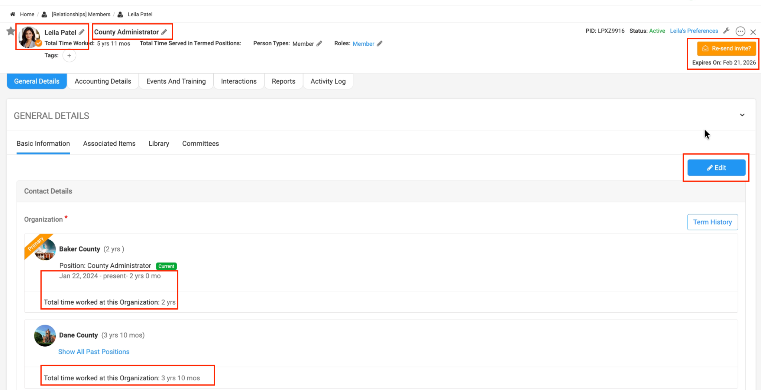The image size is (761, 390).
Task: Expand Show All Past Positions
Action: pos(94,352)
